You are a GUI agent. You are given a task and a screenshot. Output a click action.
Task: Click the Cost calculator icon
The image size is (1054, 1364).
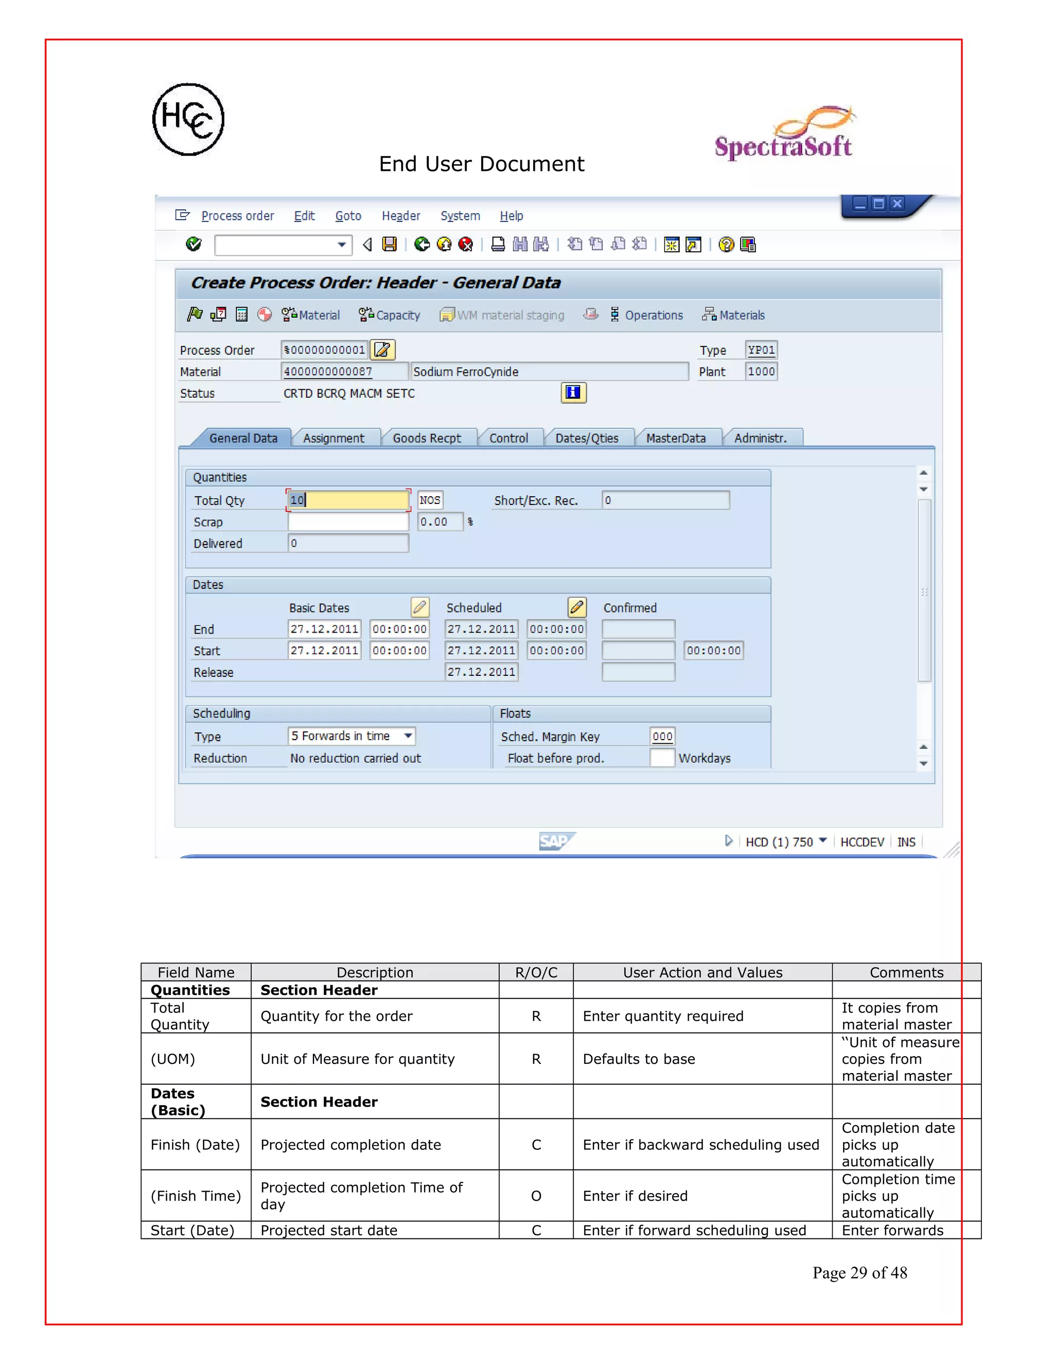tap(242, 314)
